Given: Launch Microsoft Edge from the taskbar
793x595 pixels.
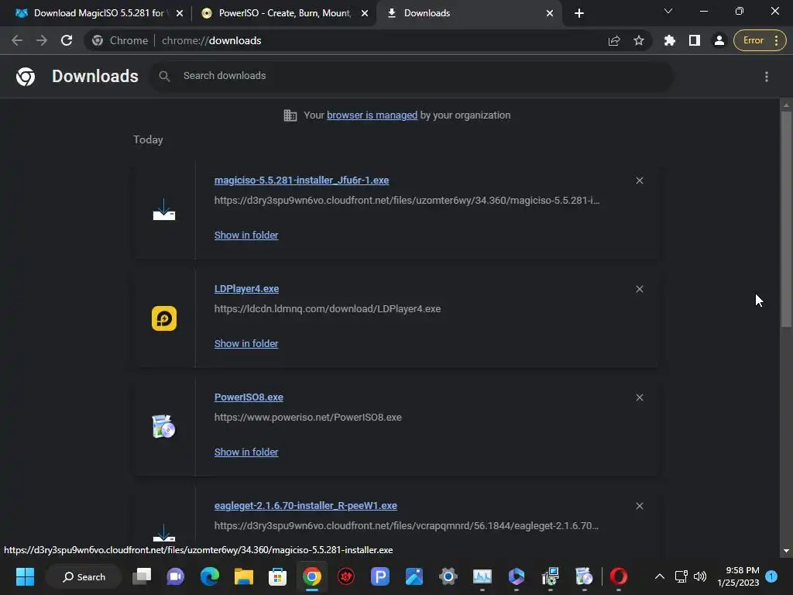Looking at the screenshot, I should 209,576.
